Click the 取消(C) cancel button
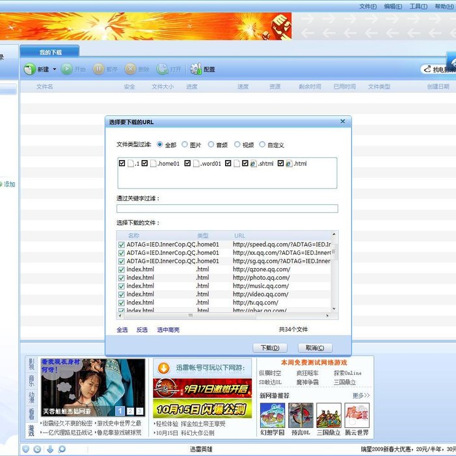 point(315,348)
